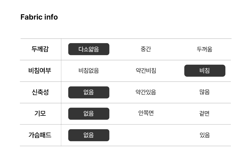Click the Fabric info heading
Viewport: 251px width, 151px height.
[39, 17]
